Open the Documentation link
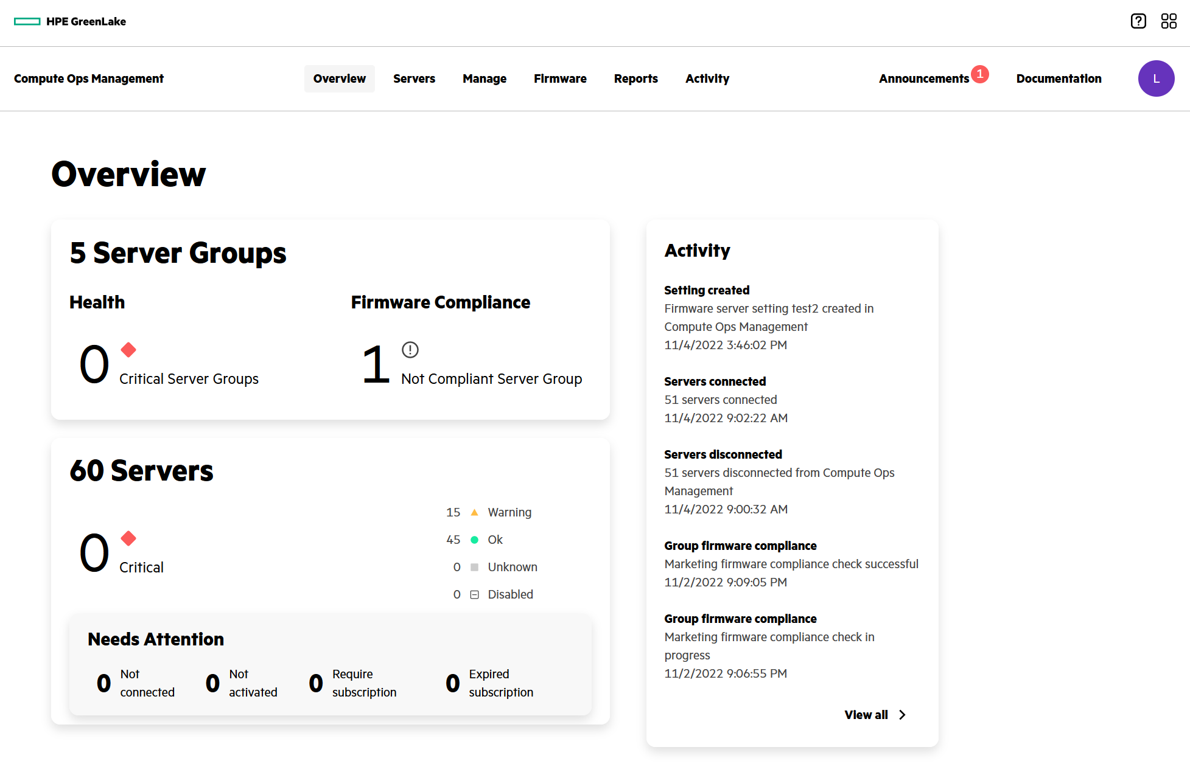 1059,78
